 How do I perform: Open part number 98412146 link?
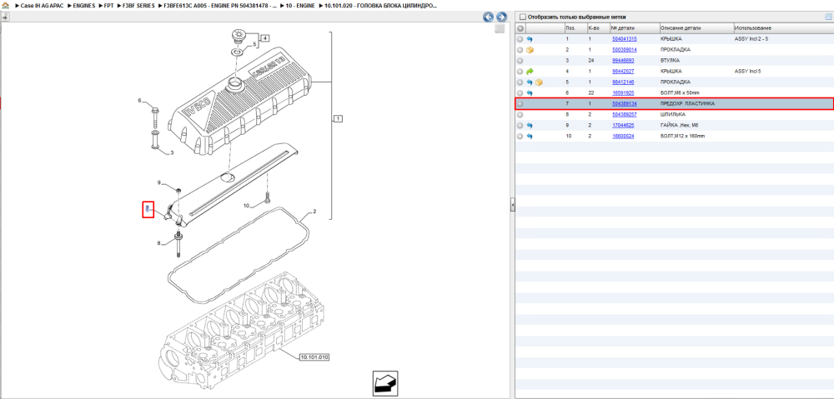pos(623,82)
